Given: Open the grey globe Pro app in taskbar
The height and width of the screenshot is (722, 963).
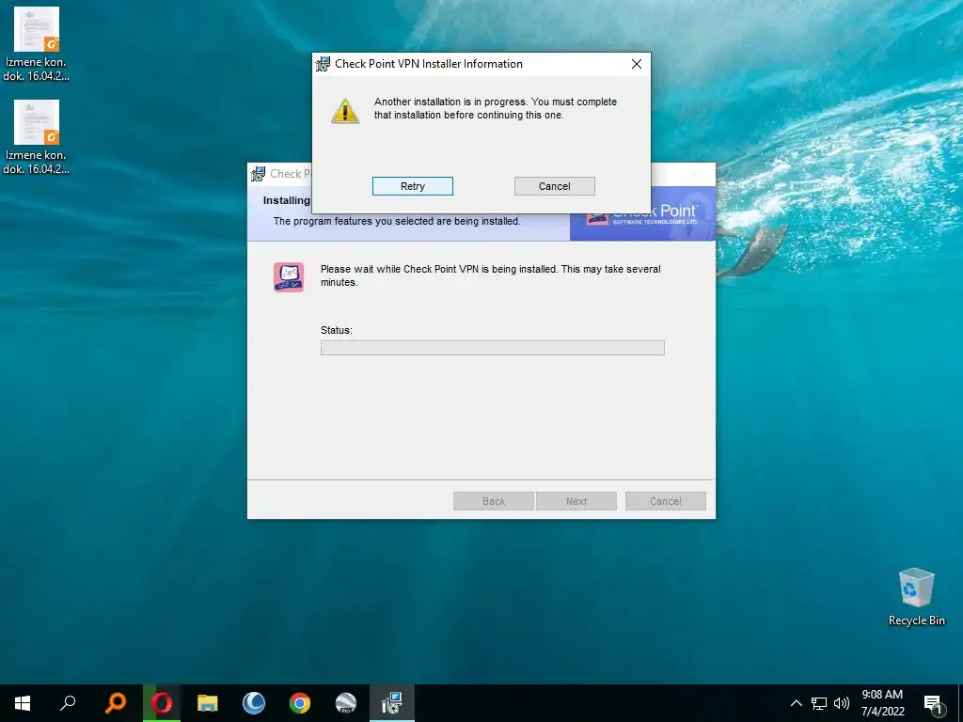Looking at the screenshot, I should click(346, 703).
